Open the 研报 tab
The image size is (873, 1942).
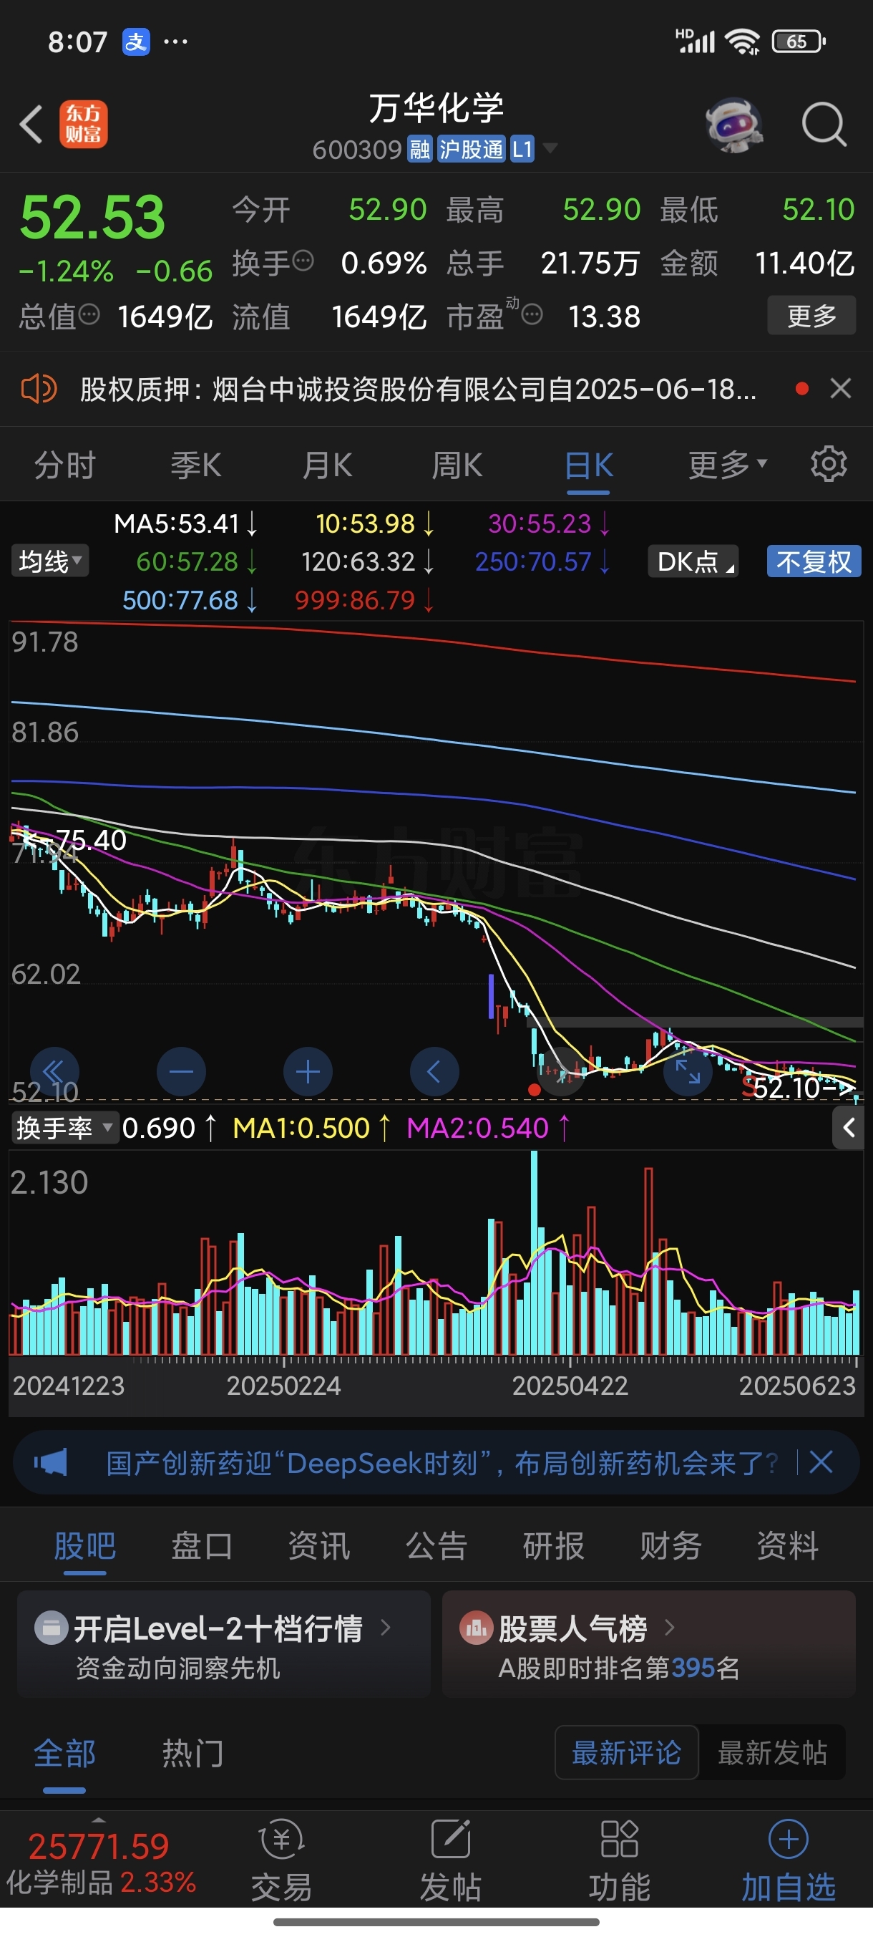tap(554, 1545)
